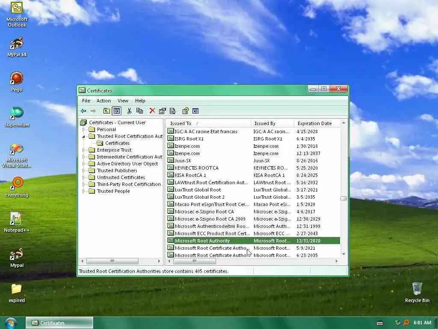Expand the Personal folder node
The height and width of the screenshot is (329, 438).
point(83,129)
